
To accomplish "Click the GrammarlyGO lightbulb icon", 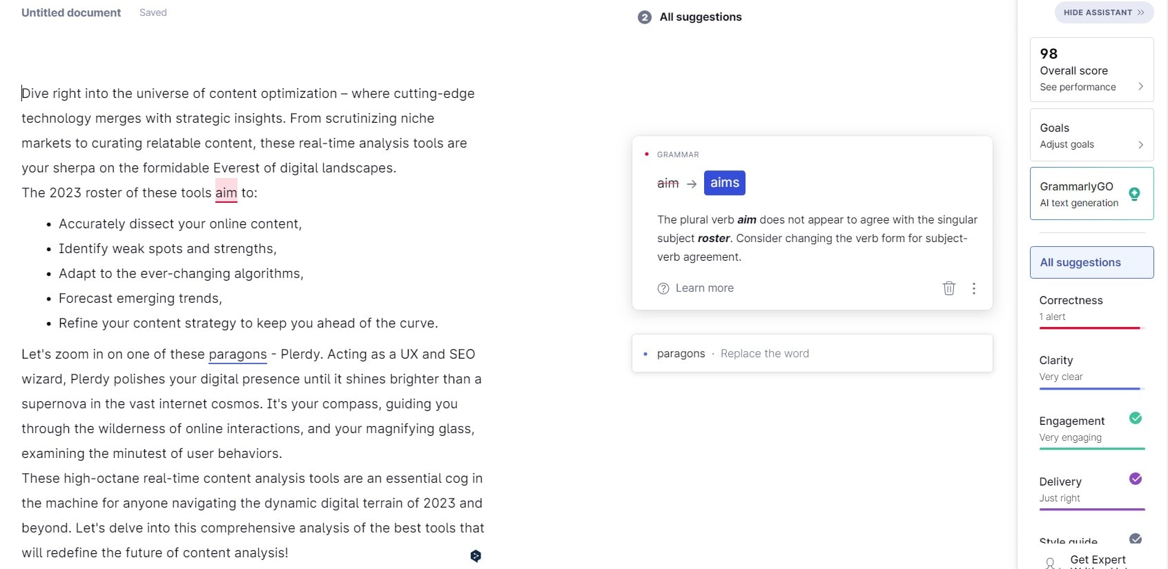I will pos(1133,194).
